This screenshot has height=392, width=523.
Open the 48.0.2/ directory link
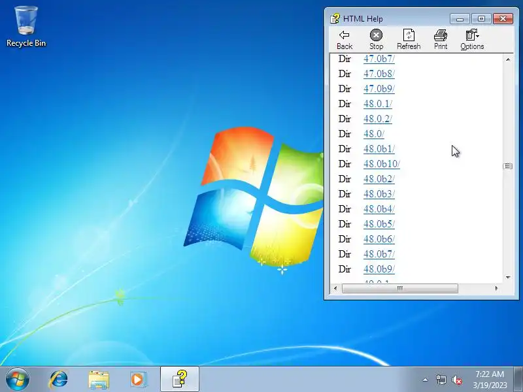coord(378,119)
